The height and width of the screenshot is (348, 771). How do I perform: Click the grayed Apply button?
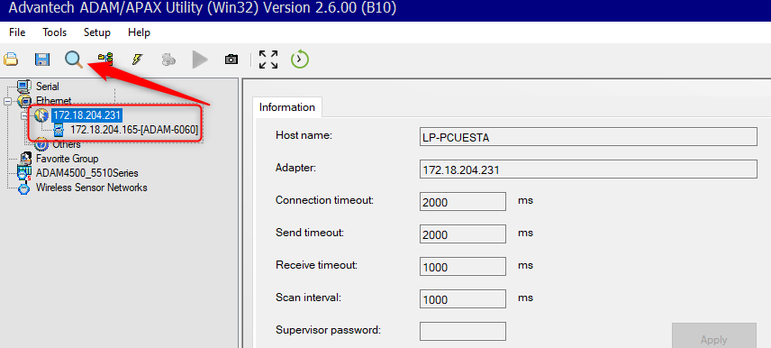pos(714,335)
